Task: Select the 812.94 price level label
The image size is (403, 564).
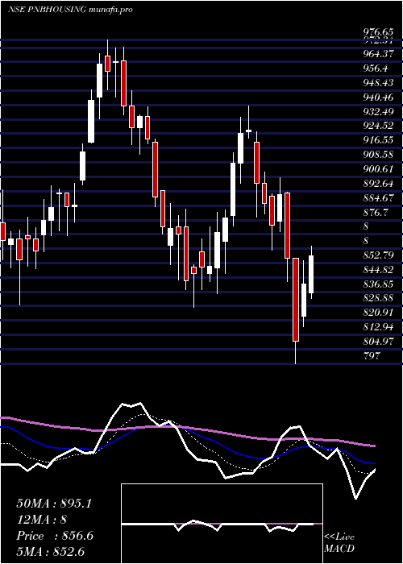Action: click(378, 327)
